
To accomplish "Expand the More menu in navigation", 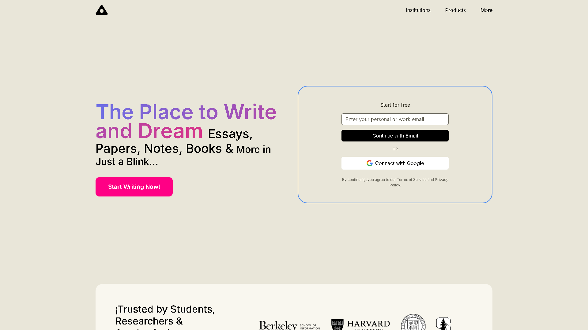I will point(486,10).
